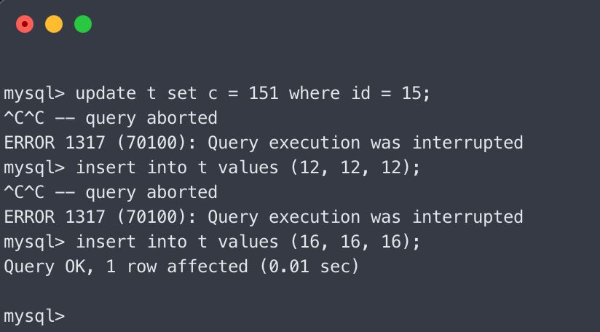Place cursor at the empty mysql> prompt at the bottom
The width and height of the screenshot is (600, 332).
71,317
